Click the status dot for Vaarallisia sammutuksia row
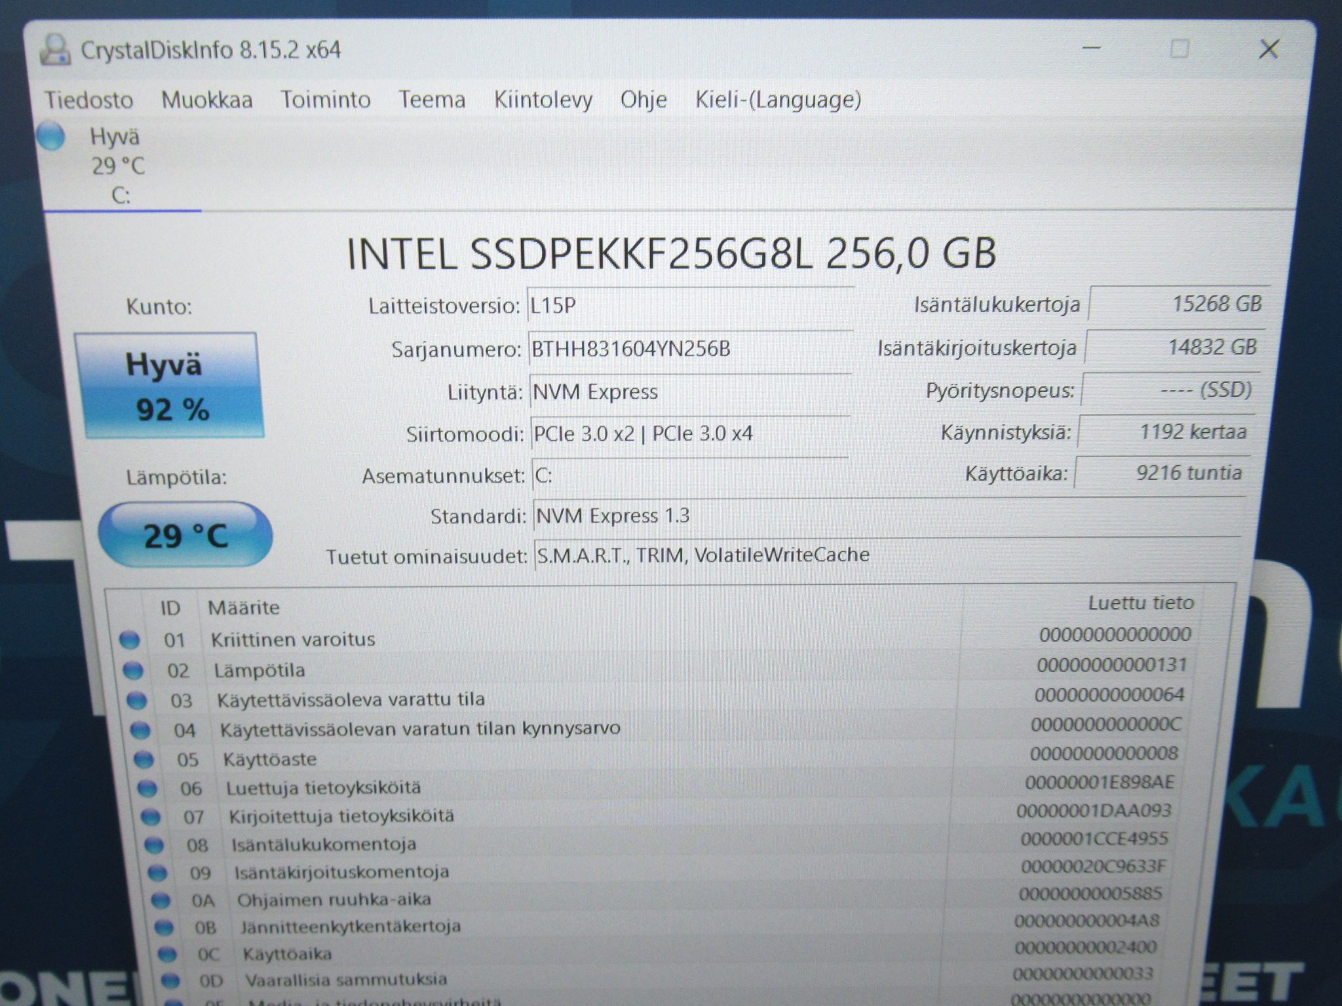The image size is (1342, 1006). pos(170,981)
